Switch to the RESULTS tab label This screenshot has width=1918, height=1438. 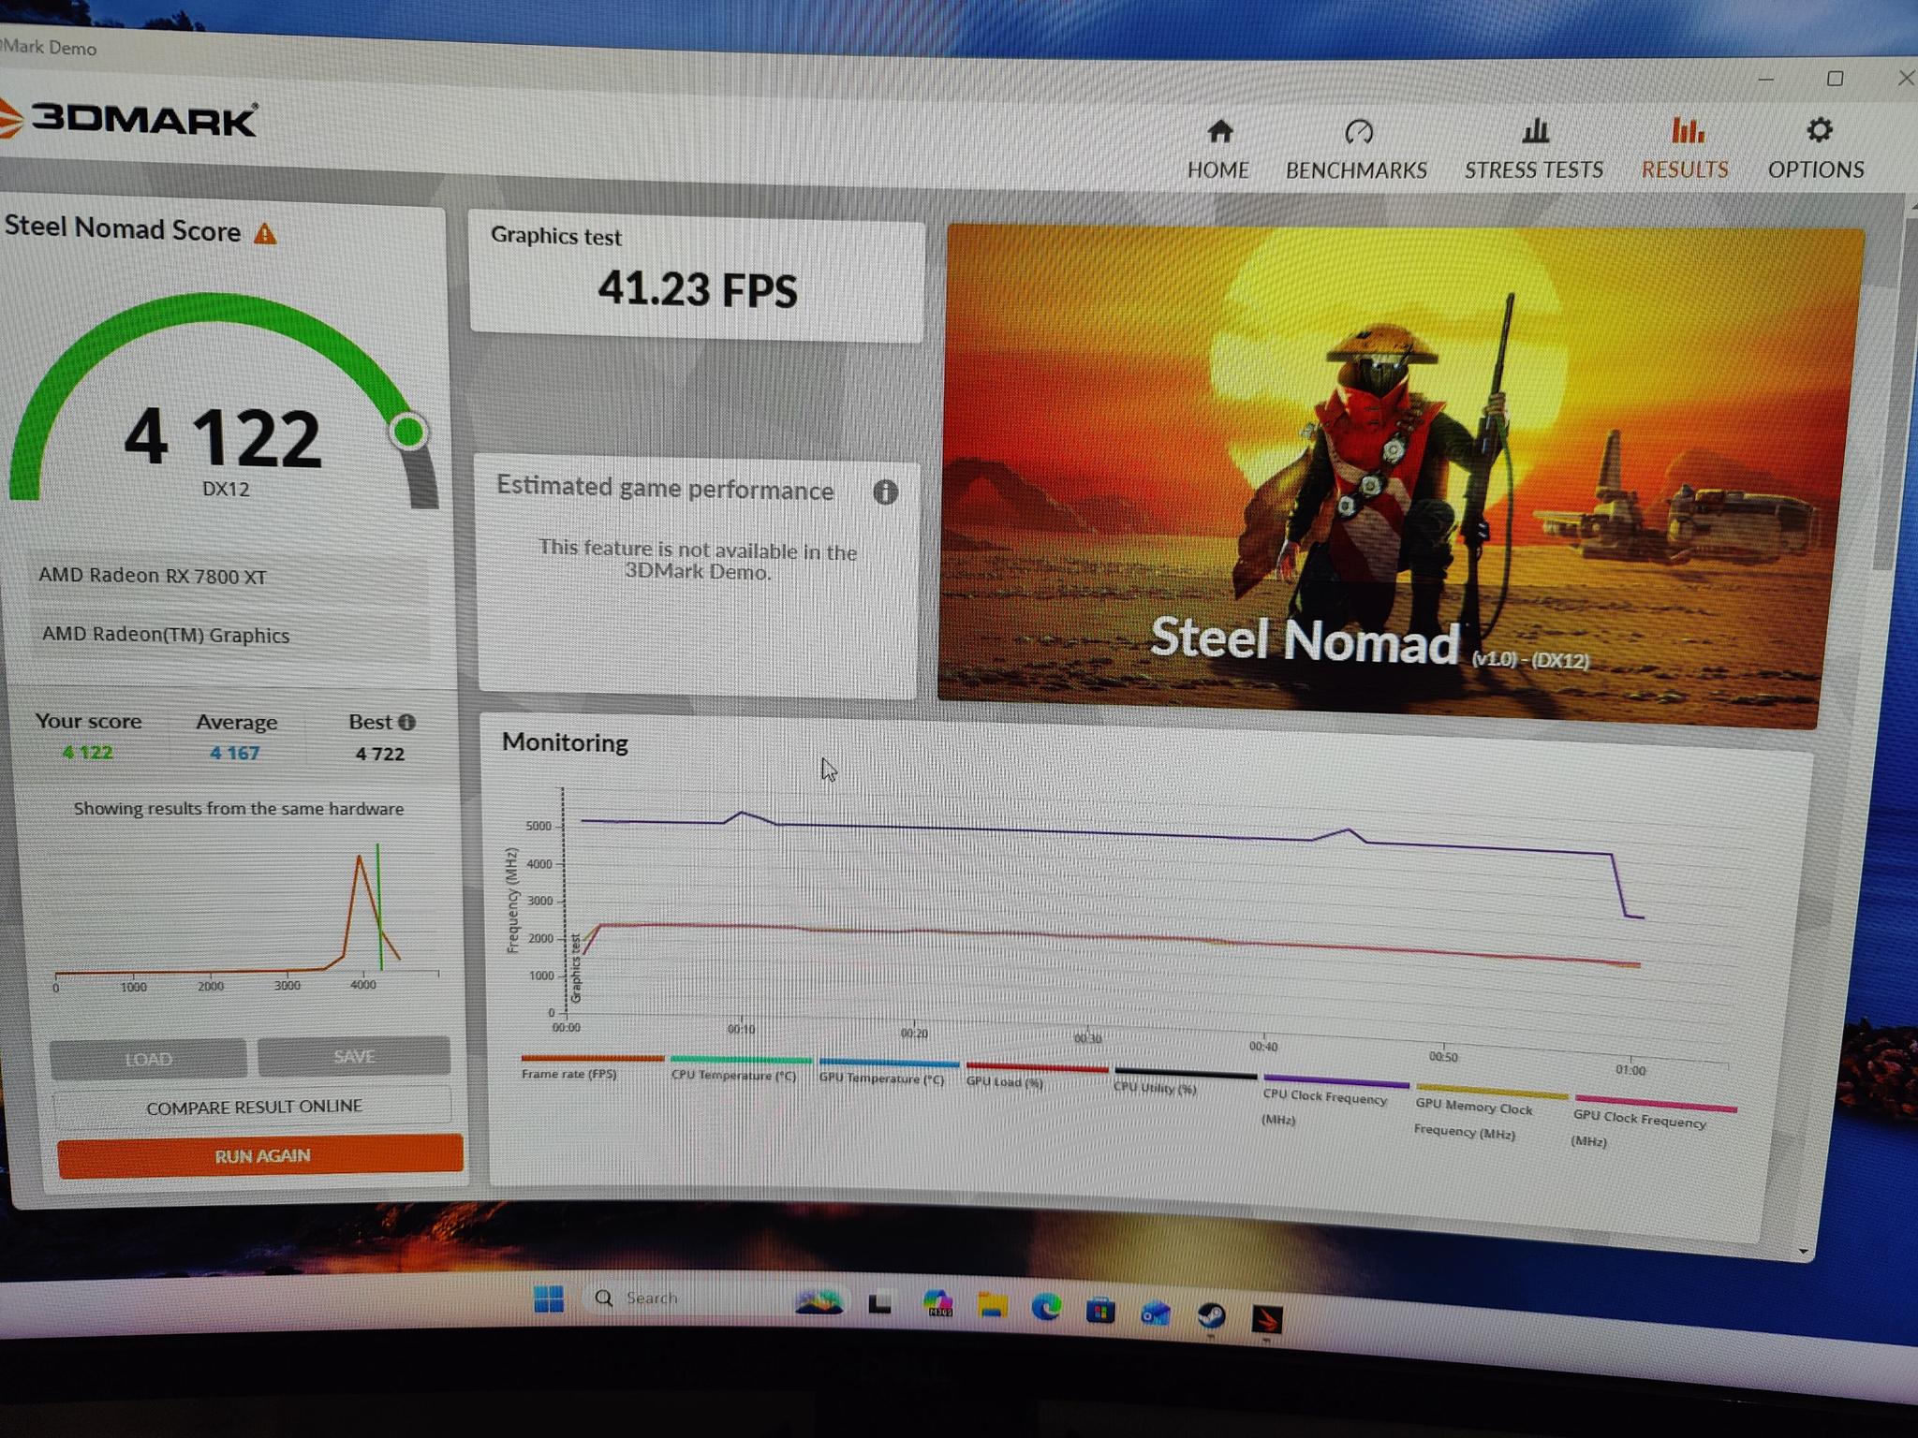coord(1685,169)
